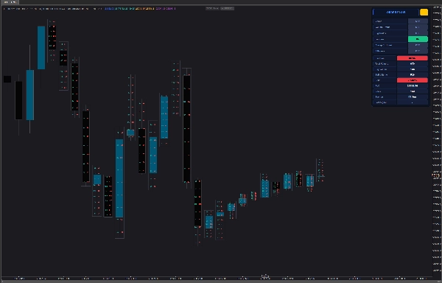Click the horizontal scrollbar below the chart
Viewport: 442px width, 283px height.
point(221,282)
